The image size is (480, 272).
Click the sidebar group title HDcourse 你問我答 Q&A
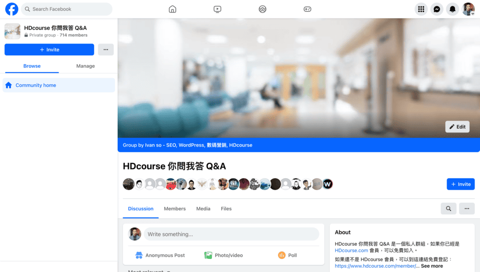55,28
